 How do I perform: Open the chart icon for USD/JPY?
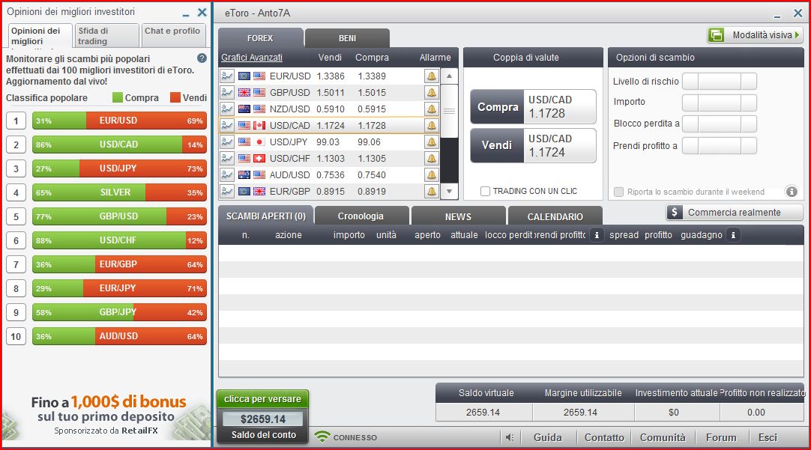pyautogui.click(x=227, y=142)
